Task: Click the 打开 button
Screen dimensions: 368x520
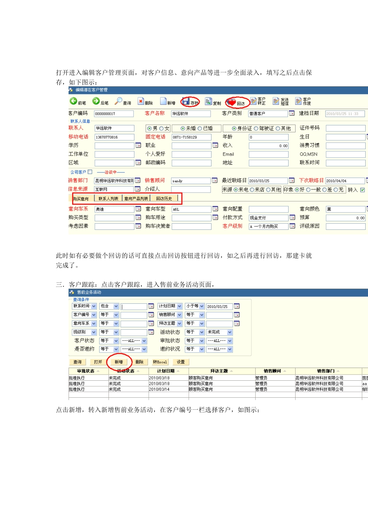Action: [x=98, y=362]
